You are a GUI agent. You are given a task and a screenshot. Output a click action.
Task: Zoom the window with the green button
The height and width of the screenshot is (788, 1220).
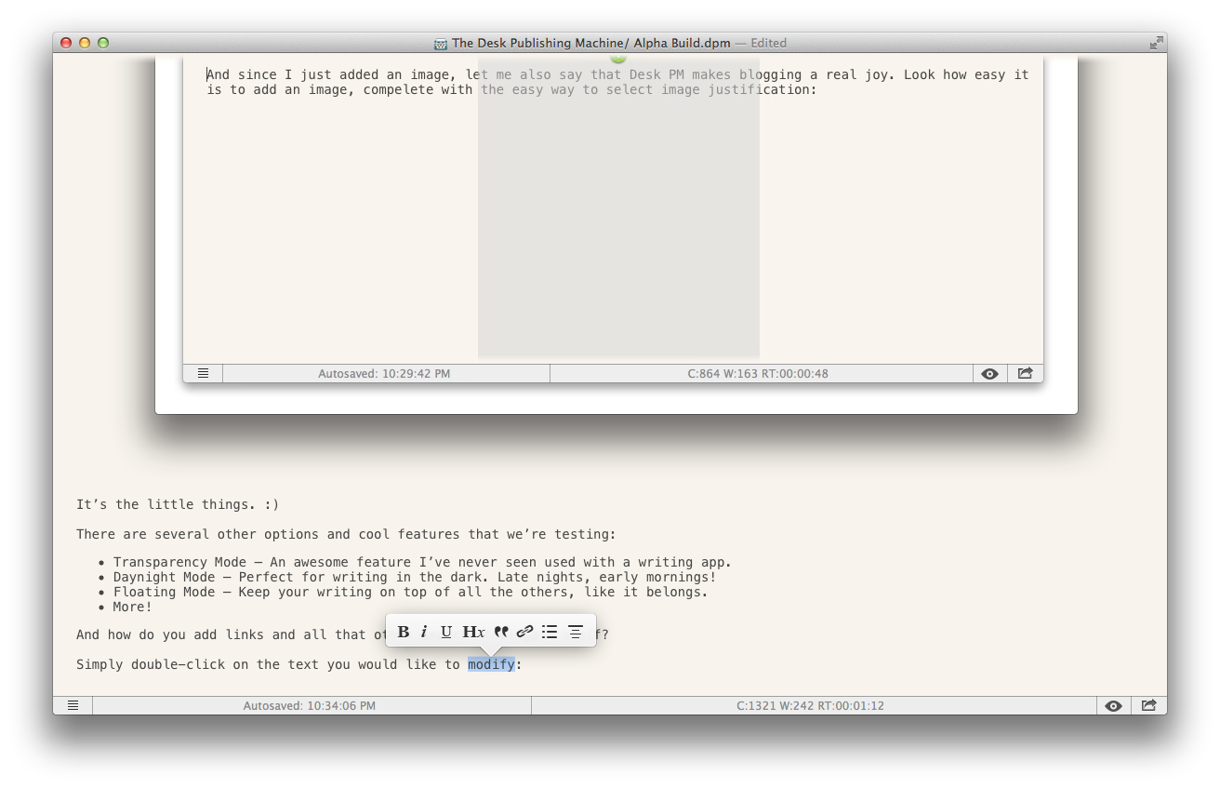coord(103,43)
